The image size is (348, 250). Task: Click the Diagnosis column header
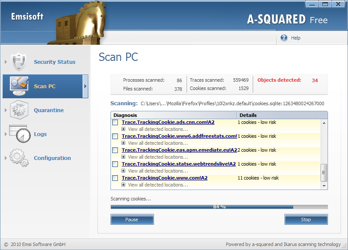point(174,115)
